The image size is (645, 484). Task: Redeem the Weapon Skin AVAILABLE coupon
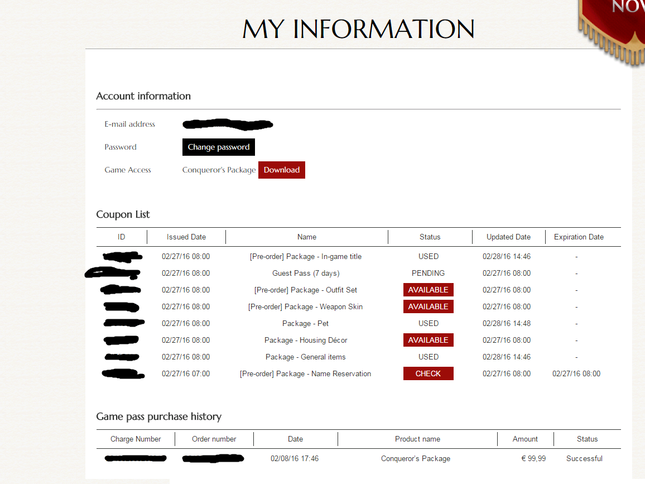coord(428,306)
